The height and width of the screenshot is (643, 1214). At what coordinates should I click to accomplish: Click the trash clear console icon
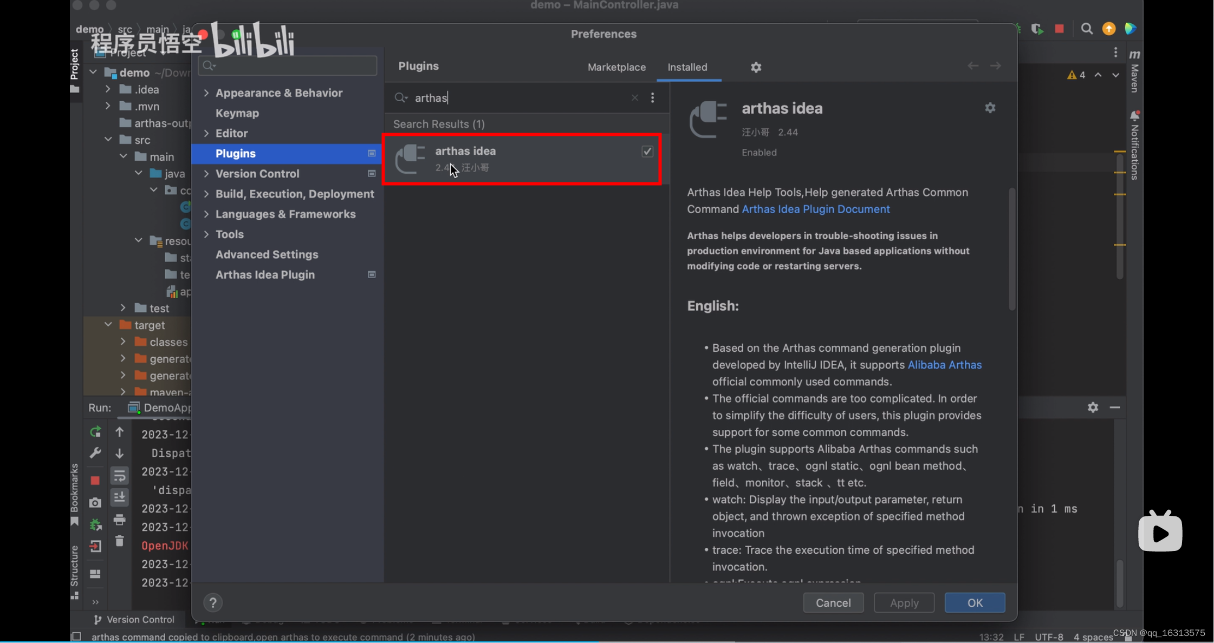(120, 541)
